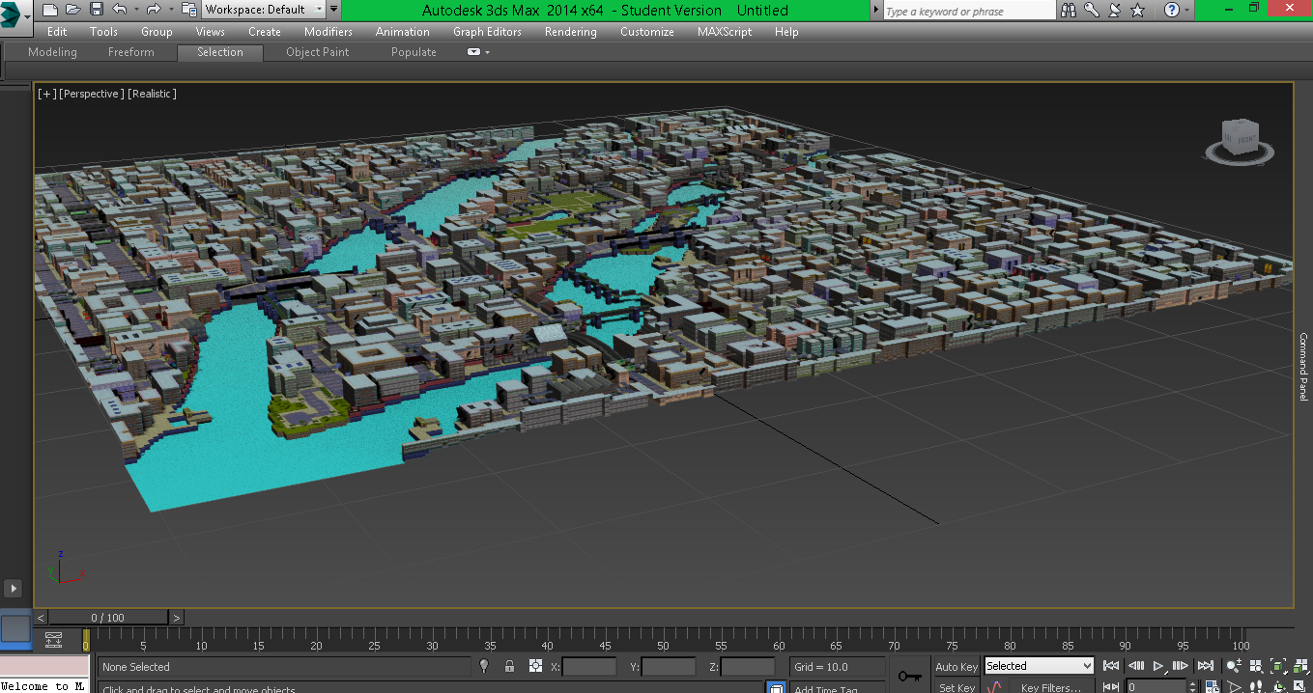Click Zoom Extents All navigation icon
The height and width of the screenshot is (693, 1313).
[x=1301, y=666]
